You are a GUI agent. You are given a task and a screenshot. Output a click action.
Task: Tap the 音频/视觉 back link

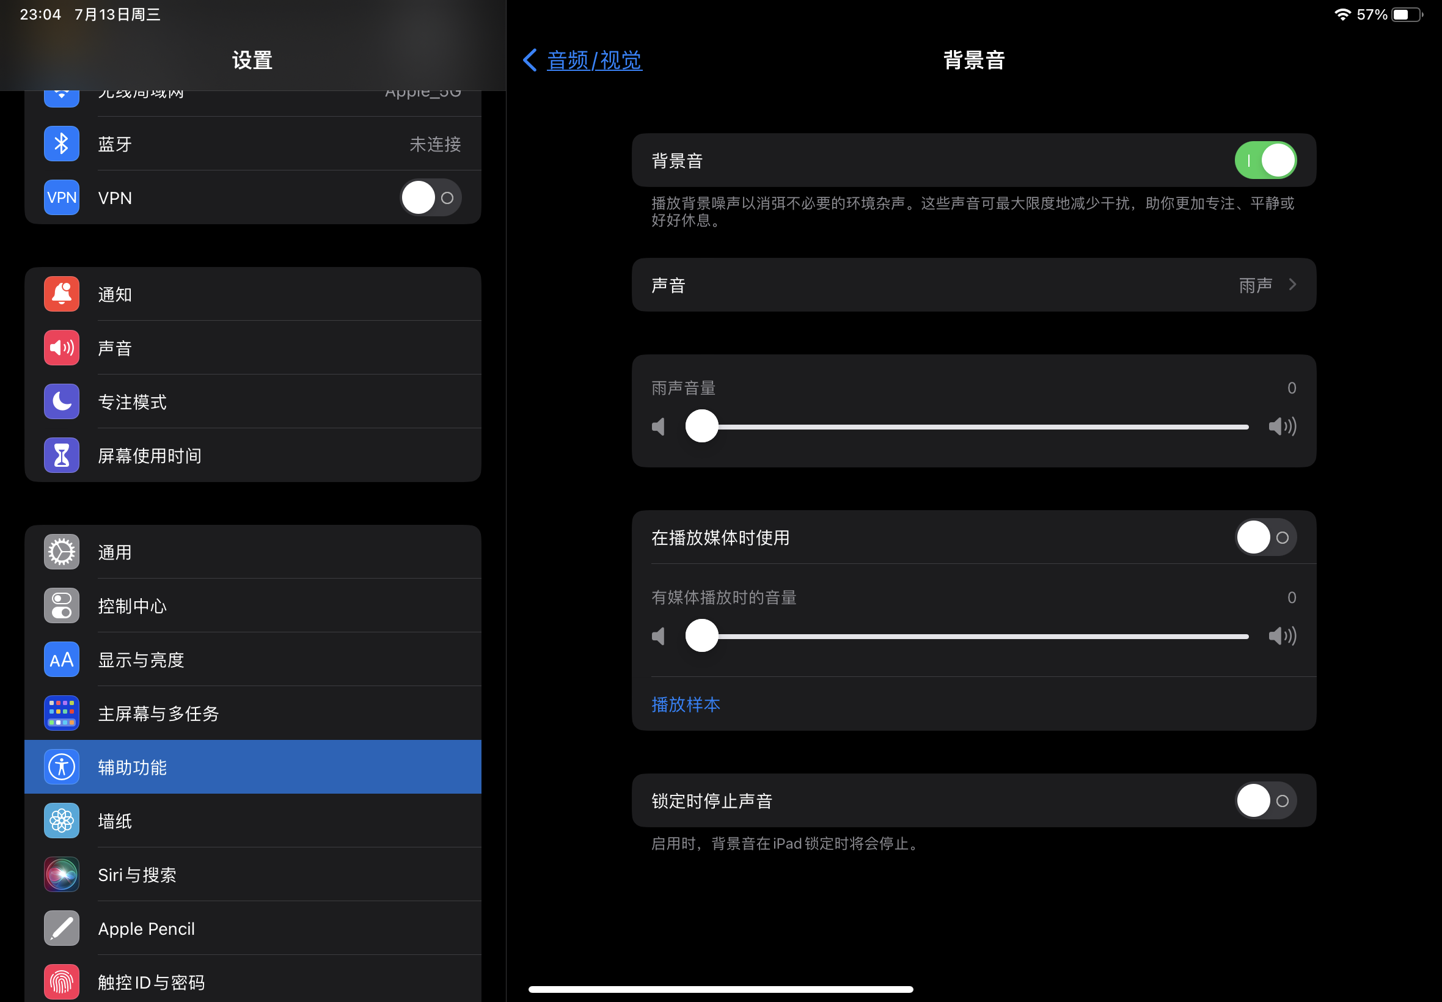594,60
